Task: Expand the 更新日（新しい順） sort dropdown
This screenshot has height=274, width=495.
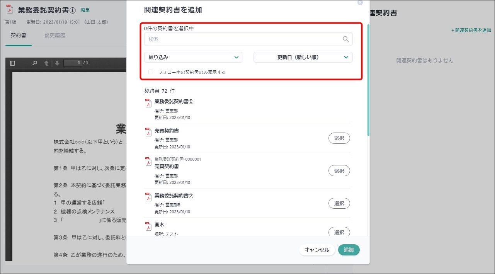Action: [x=303, y=57]
